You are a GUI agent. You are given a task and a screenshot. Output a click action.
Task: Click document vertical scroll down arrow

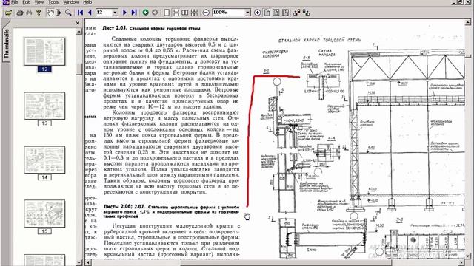coord(468,256)
